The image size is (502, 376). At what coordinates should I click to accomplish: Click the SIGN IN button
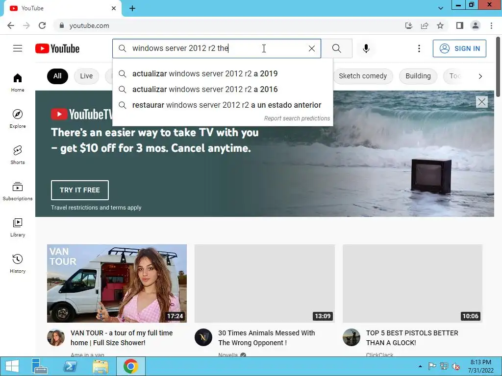click(x=459, y=48)
